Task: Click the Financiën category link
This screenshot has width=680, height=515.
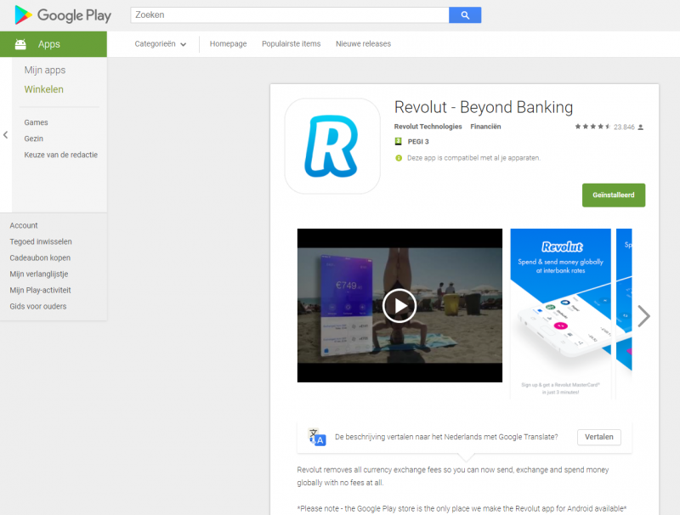Action: click(x=485, y=127)
